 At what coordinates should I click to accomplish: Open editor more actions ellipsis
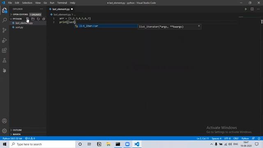[258, 9]
